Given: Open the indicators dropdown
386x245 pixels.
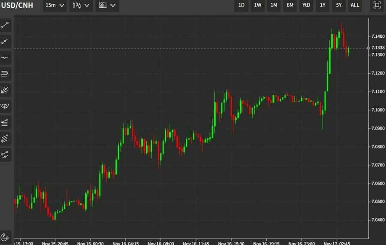Looking at the screenshot, I should tap(107, 5).
